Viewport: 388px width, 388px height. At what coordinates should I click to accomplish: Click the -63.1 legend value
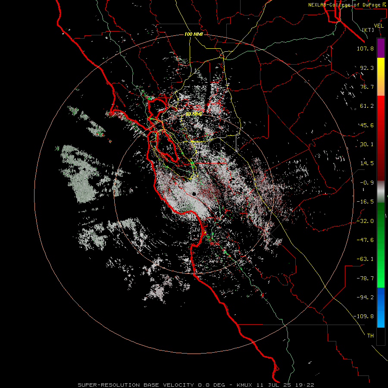click(x=365, y=259)
